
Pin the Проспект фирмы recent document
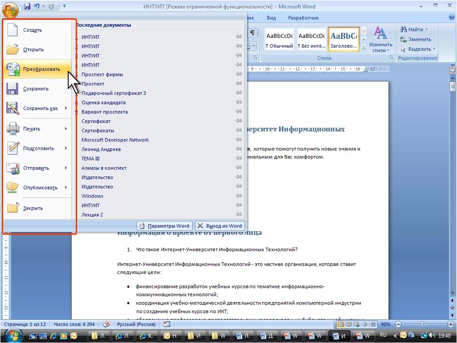238,74
